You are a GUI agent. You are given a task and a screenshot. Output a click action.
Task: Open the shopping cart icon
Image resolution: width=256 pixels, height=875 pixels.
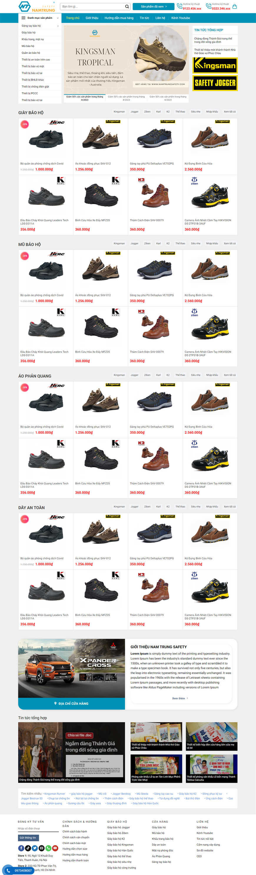point(235,6)
